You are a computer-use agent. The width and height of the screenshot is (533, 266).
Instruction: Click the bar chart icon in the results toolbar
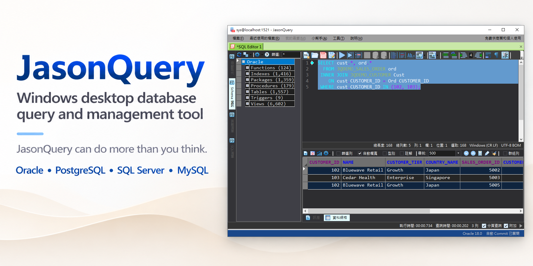[319, 153]
